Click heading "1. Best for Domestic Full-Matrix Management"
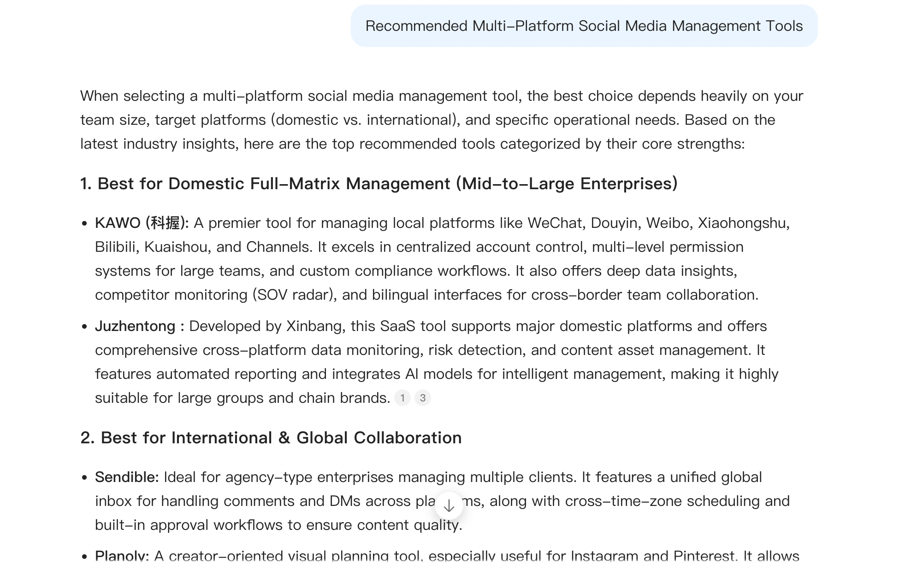923x569 pixels. coord(379,184)
